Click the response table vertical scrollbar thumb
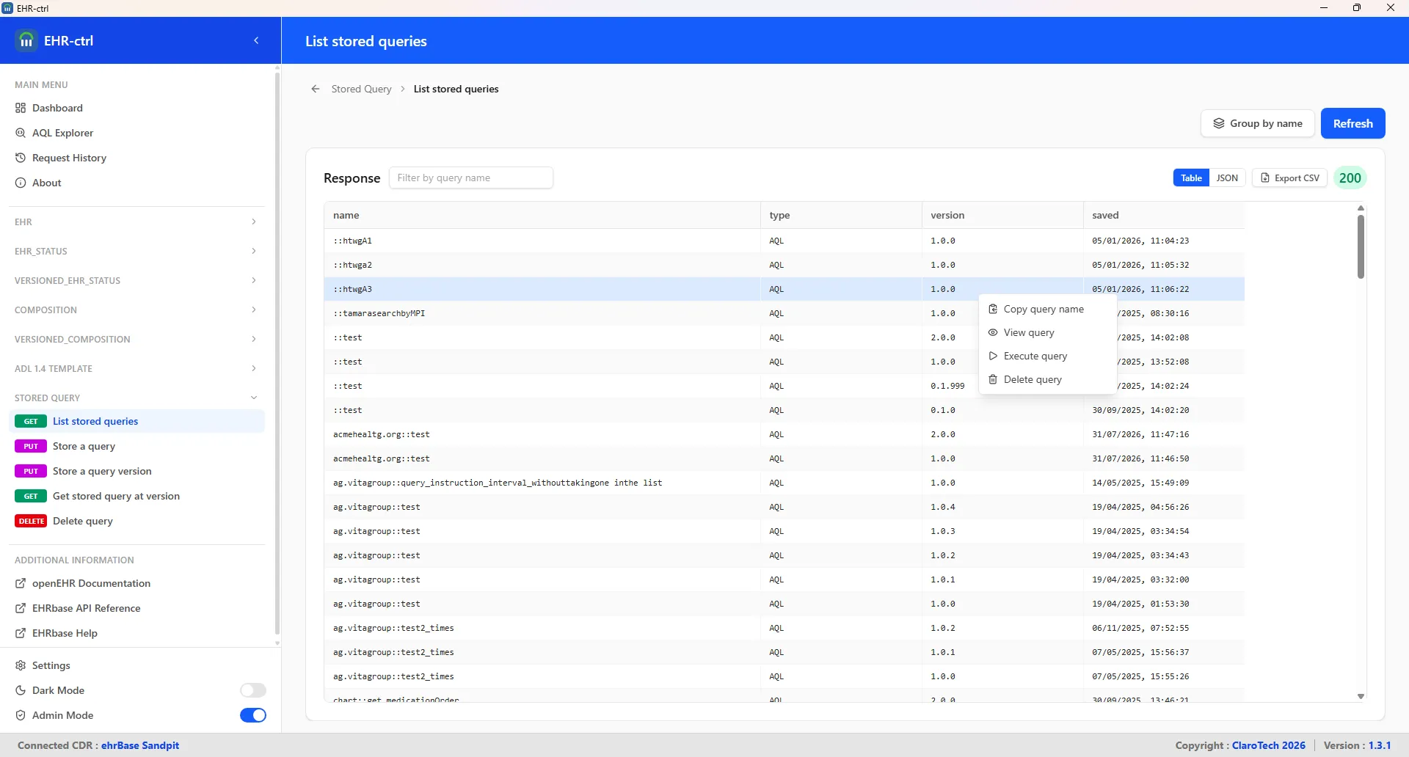This screenshot has height=757, width=1409. tap(1361, 246)
